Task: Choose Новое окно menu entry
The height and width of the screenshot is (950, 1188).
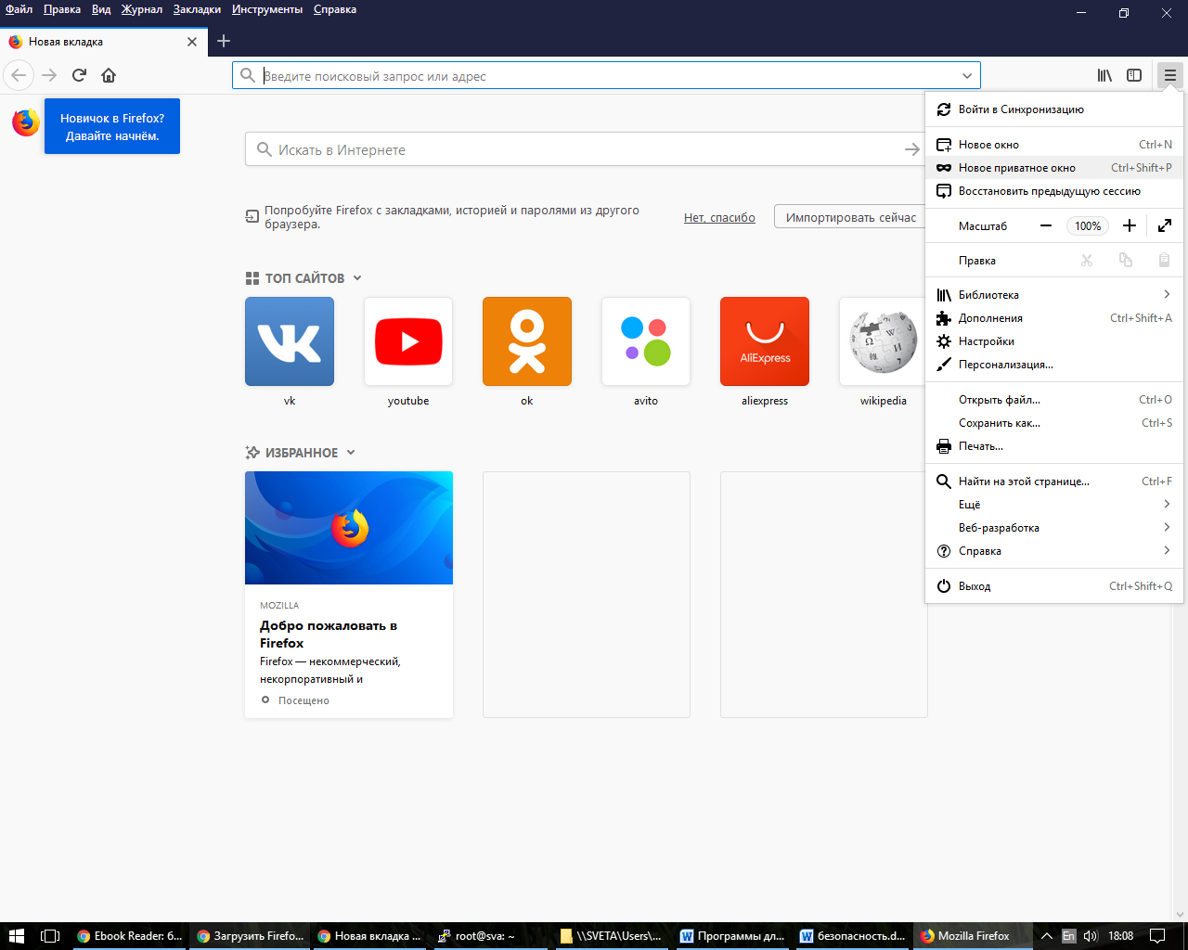Action: click(1054, 145)
